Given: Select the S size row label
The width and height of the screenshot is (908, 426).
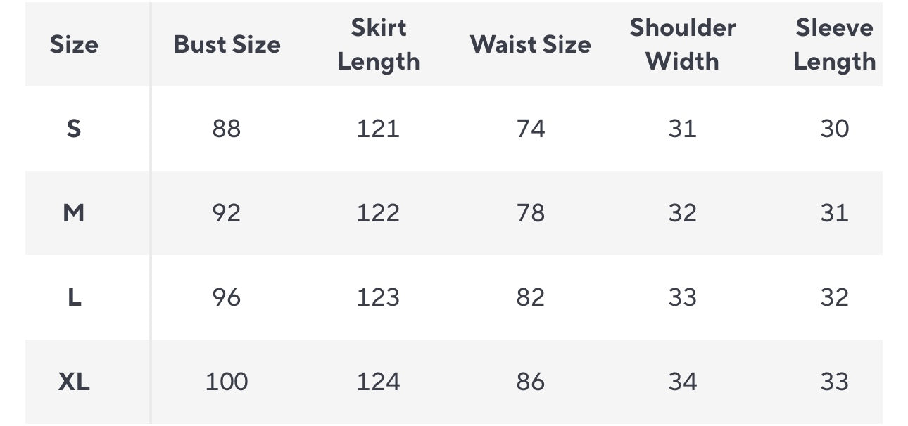Looking at the screenshot, I should click(x=74, y=129).
